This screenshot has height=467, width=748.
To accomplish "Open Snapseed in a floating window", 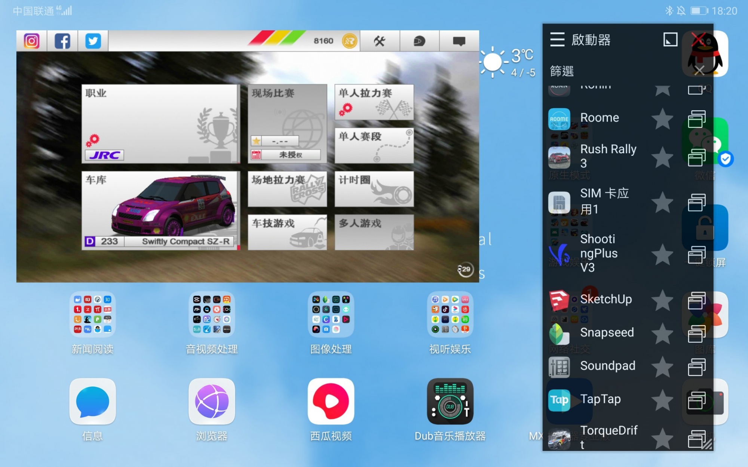I will point(697,334).
